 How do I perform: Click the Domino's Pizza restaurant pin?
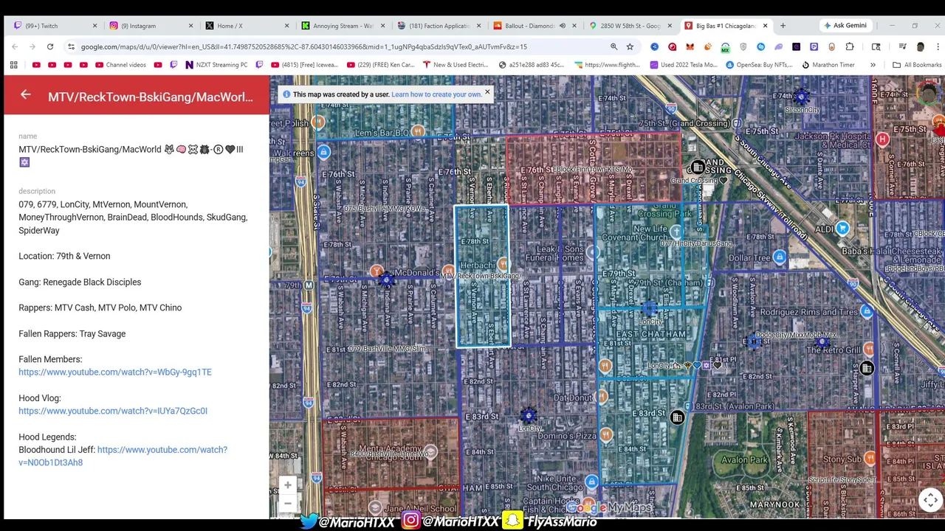tap(606, 434)
